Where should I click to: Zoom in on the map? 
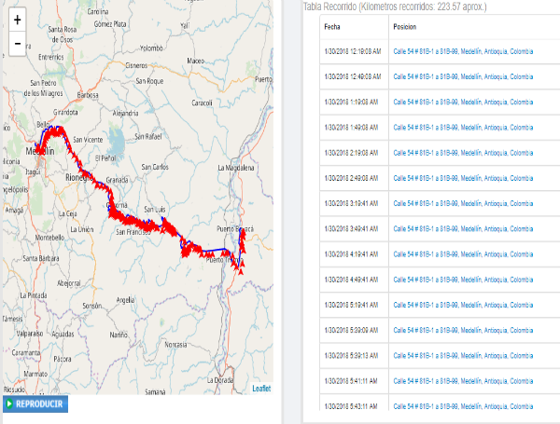pos(18,20)
